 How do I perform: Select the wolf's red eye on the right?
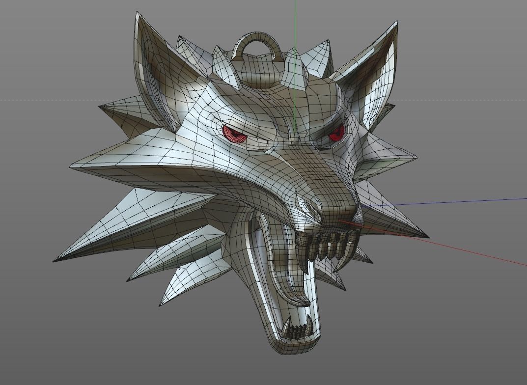point(336,134)
